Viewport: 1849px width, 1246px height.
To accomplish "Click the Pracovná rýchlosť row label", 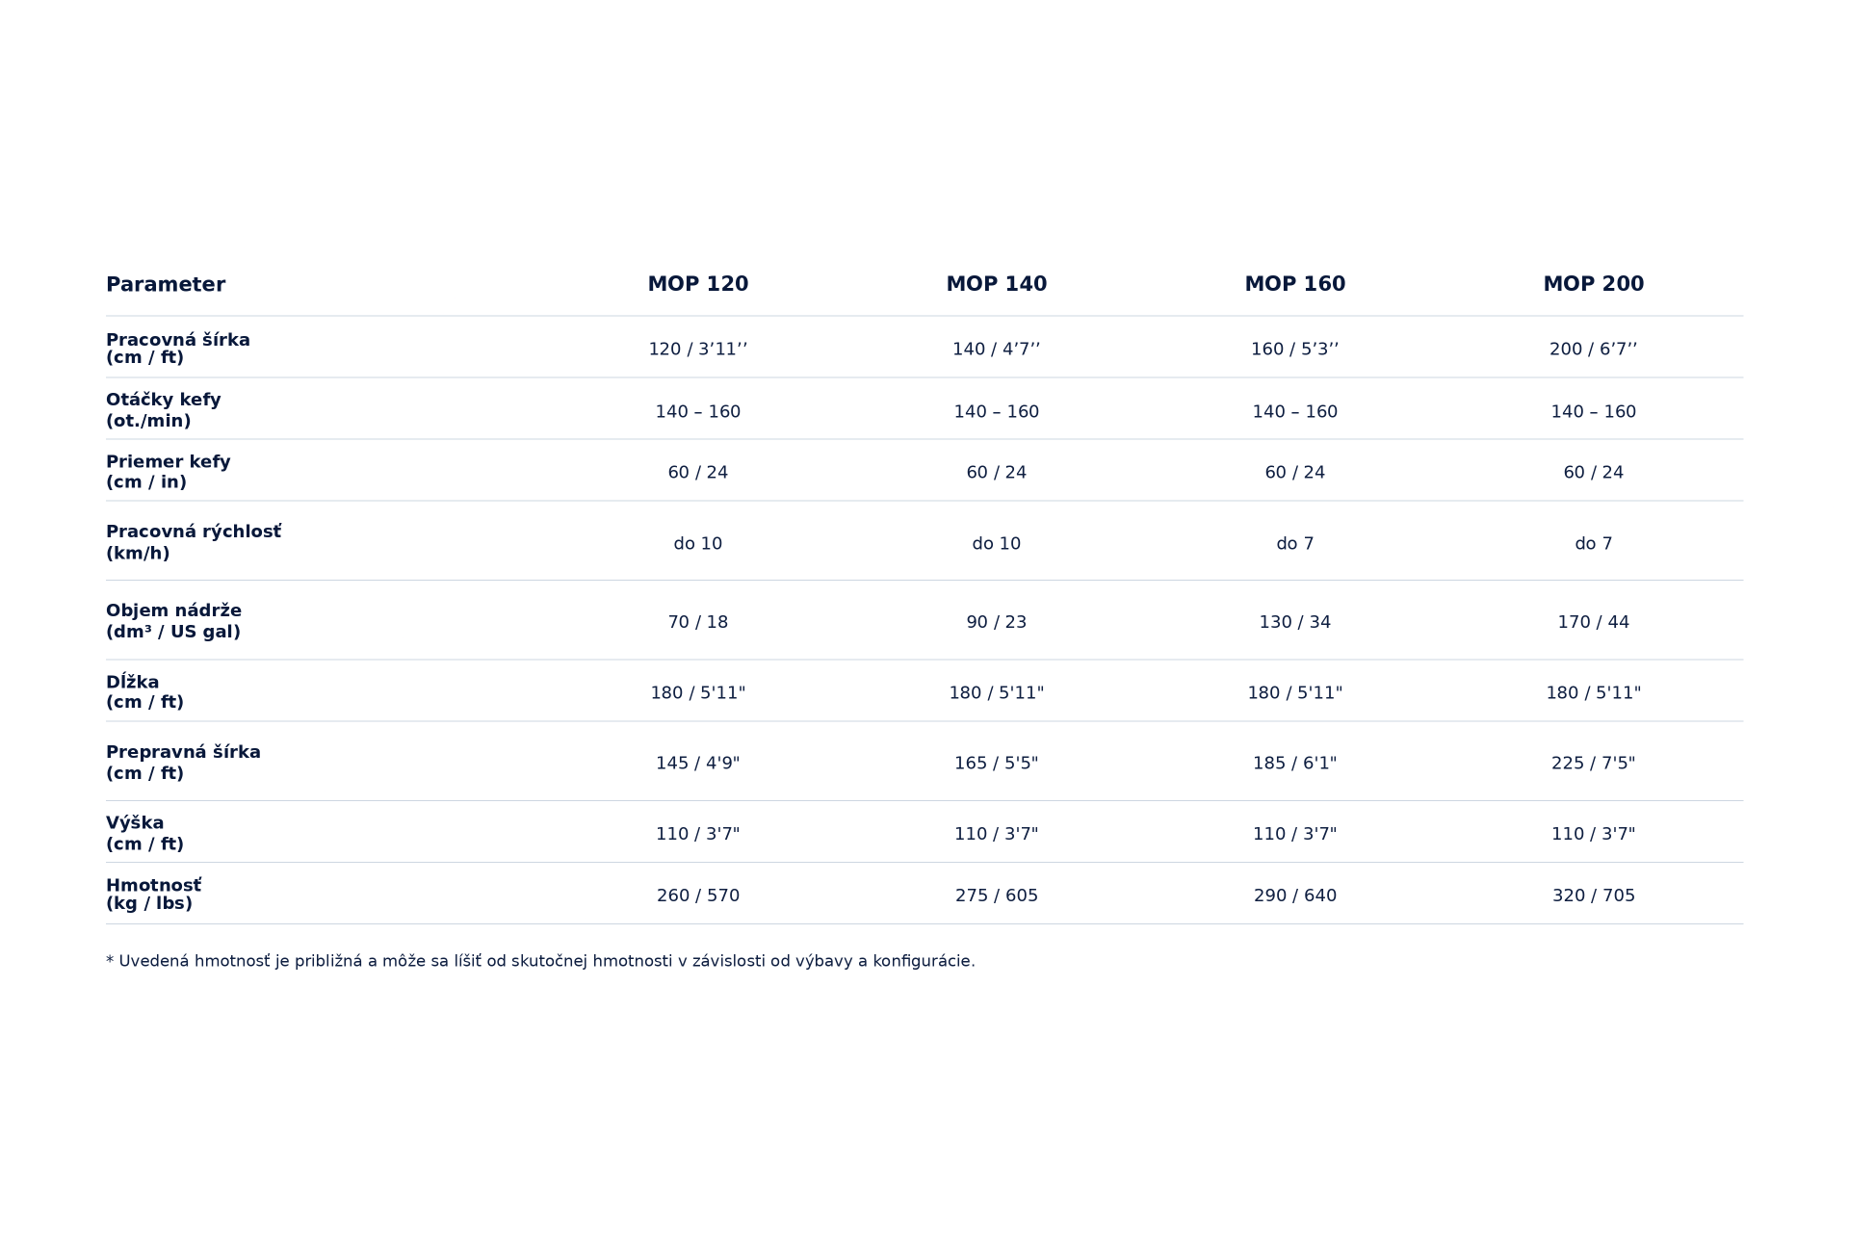I will tap(194, 542).
